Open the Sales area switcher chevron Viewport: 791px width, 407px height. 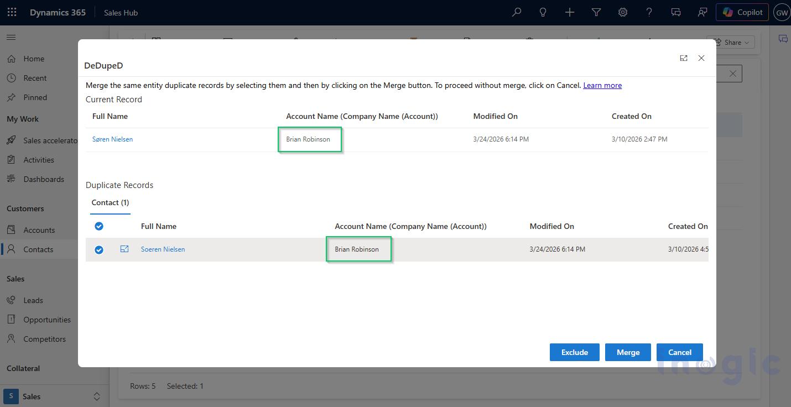pos(96,396)
